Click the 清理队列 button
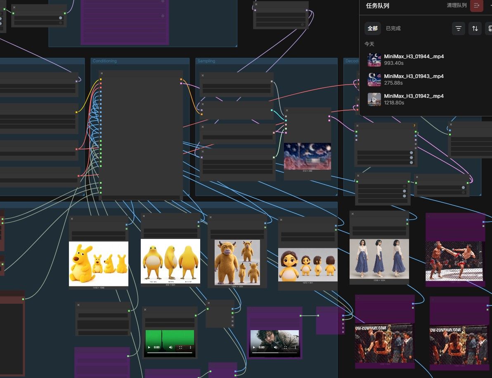This screenshot has width=492, height=378. [x=457, y=5]
